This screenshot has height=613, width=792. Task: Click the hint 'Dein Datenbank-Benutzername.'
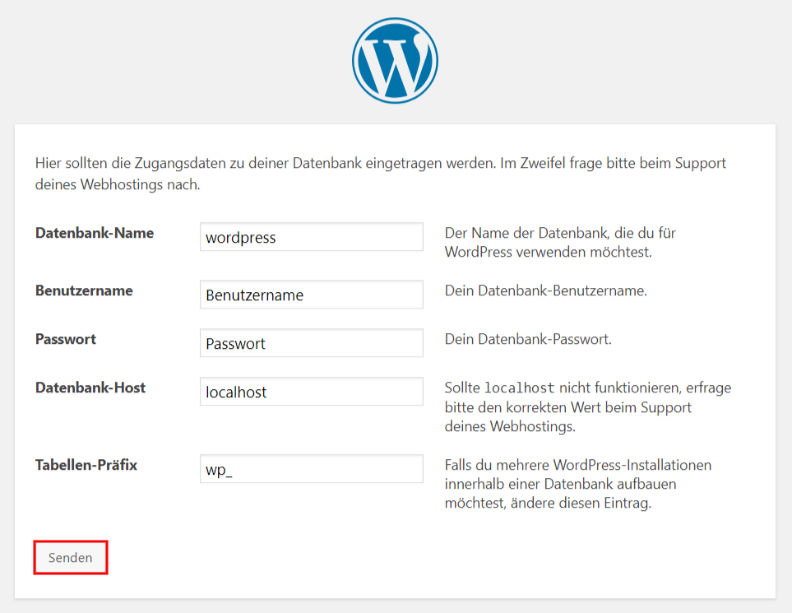[x=545, y=291]
